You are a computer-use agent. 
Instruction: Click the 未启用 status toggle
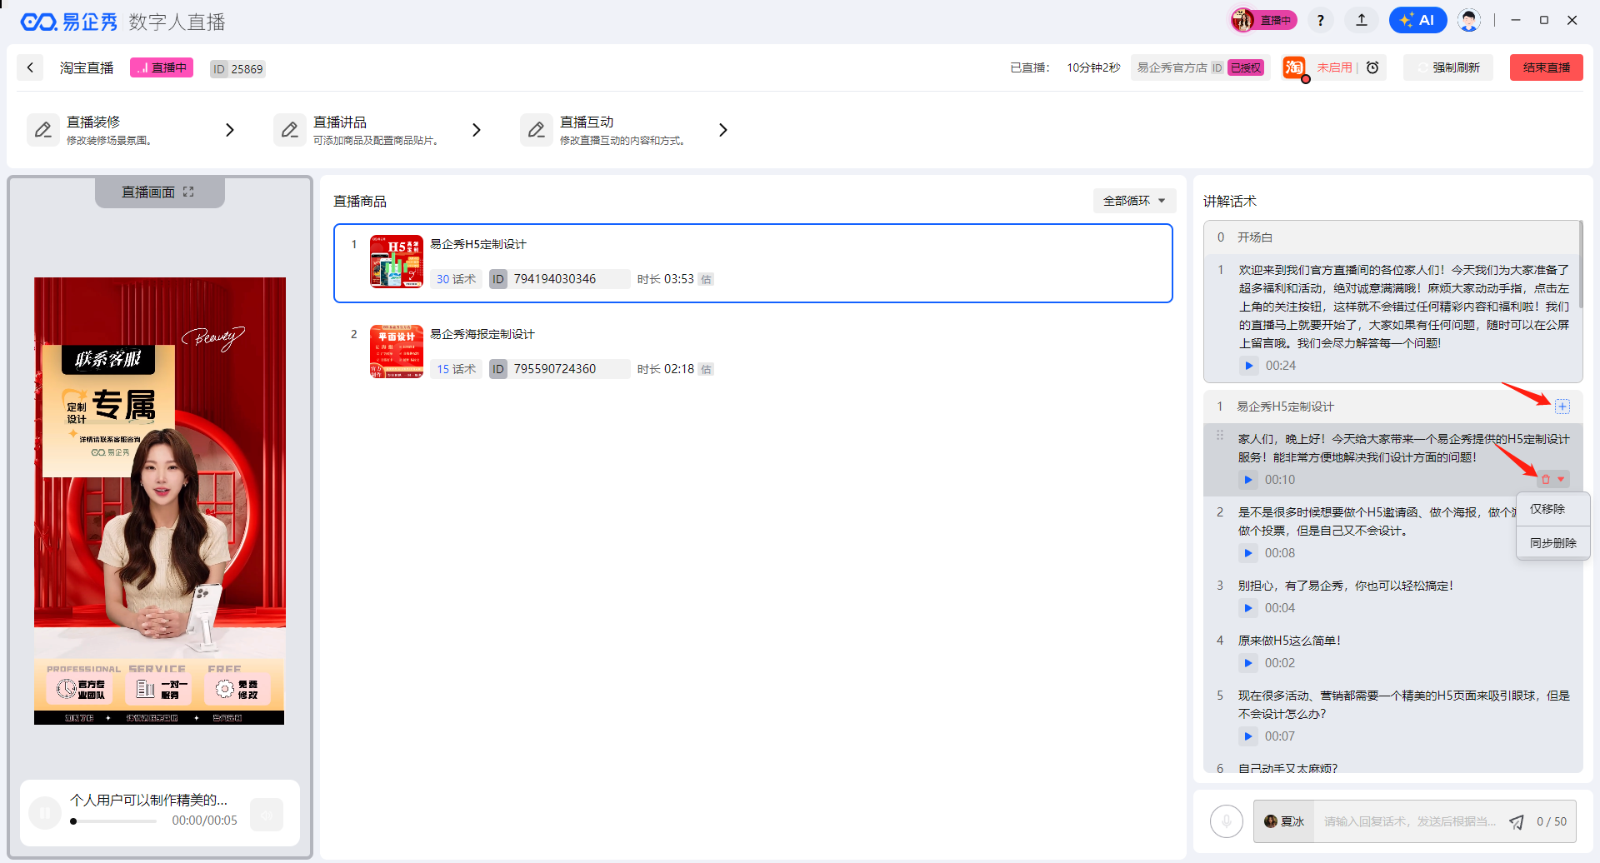coord(1334,67)
